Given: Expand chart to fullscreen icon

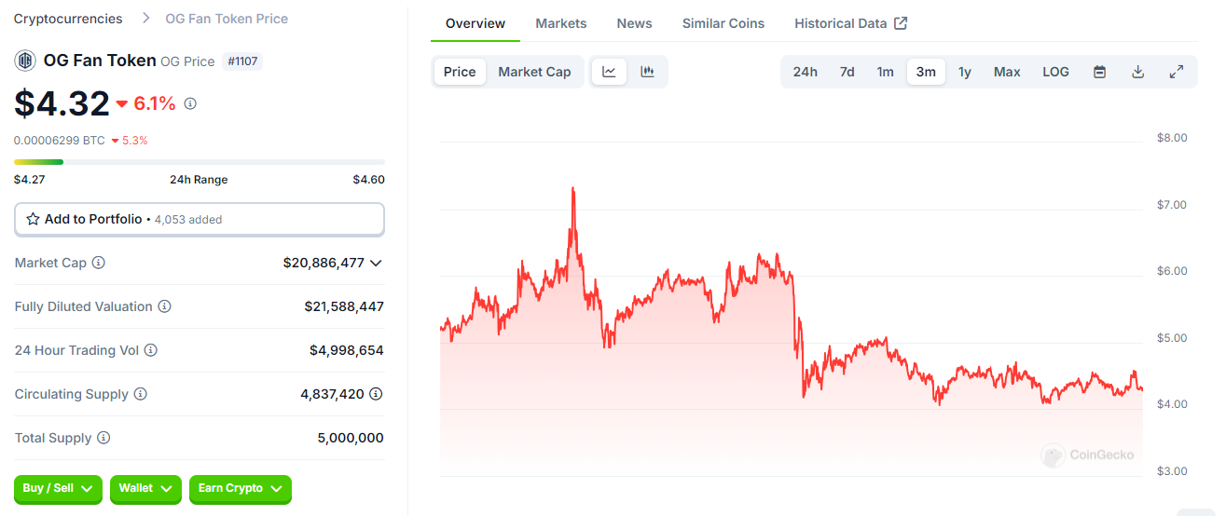Looking at the screenshot, I should (1177, 72).
